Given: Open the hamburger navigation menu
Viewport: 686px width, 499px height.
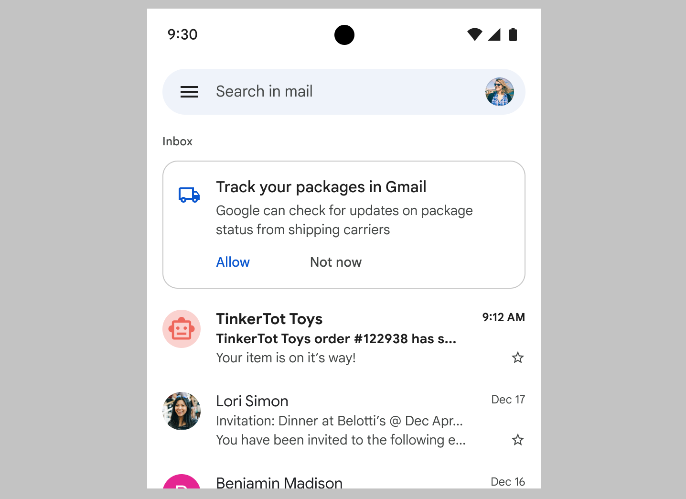Looking at the screenshot, I should tap(189, 92).
